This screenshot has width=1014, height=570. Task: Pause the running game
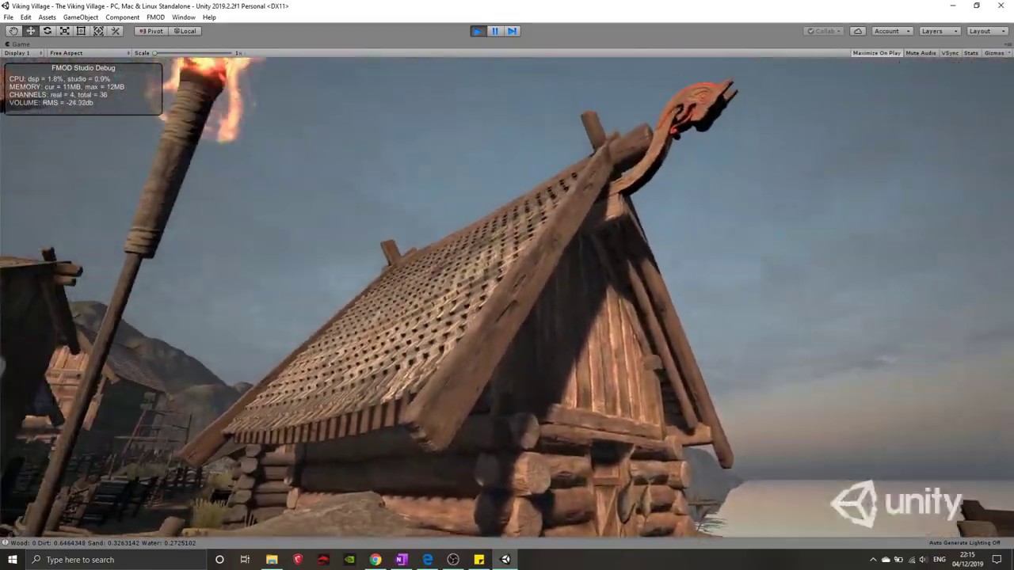[495, 31]
